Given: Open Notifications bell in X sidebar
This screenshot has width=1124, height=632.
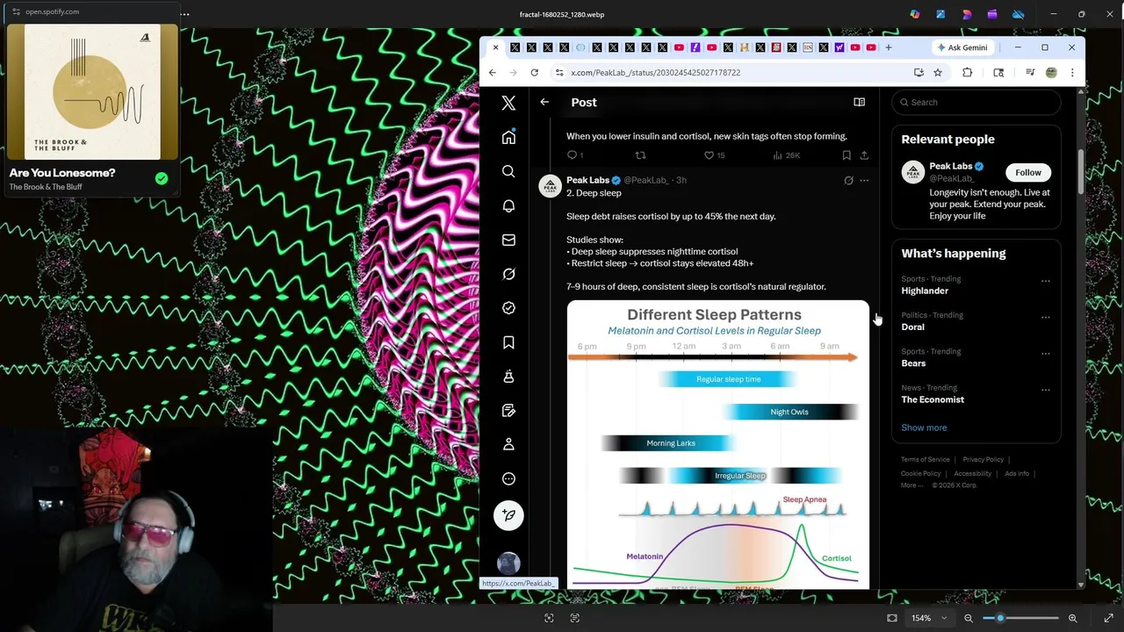Looking at the screenshot, I should (508, 205).
